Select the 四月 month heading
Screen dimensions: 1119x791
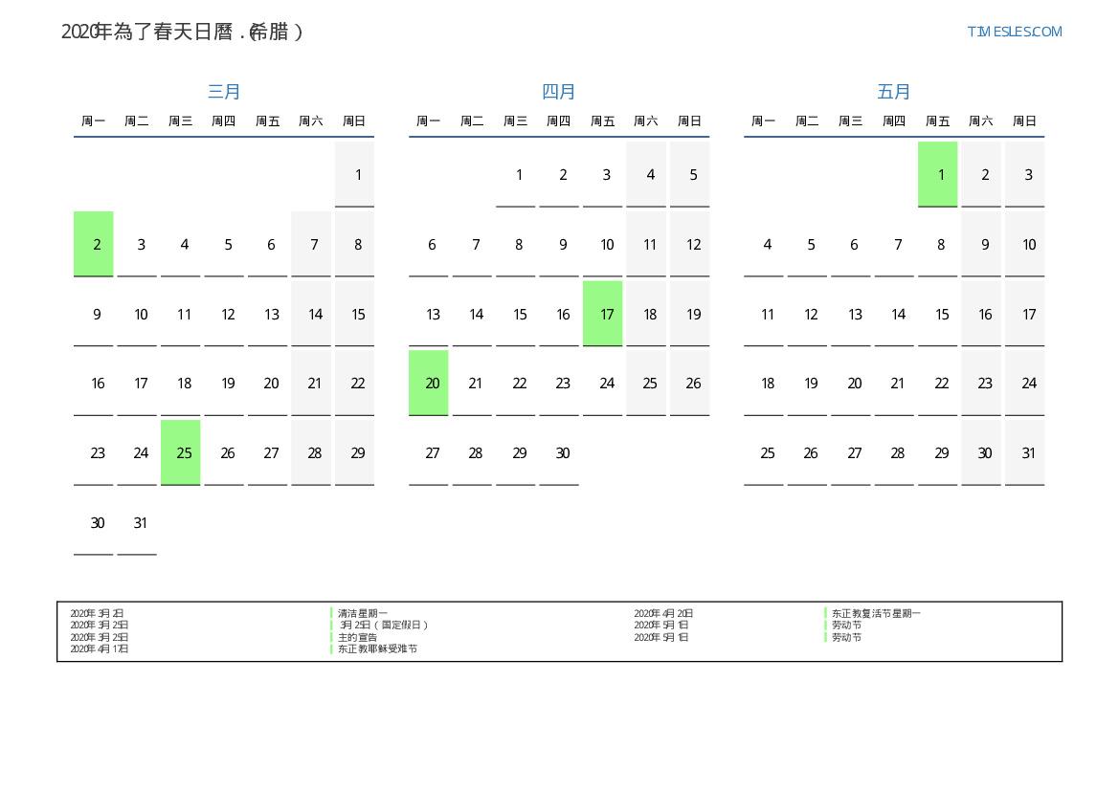559,91
